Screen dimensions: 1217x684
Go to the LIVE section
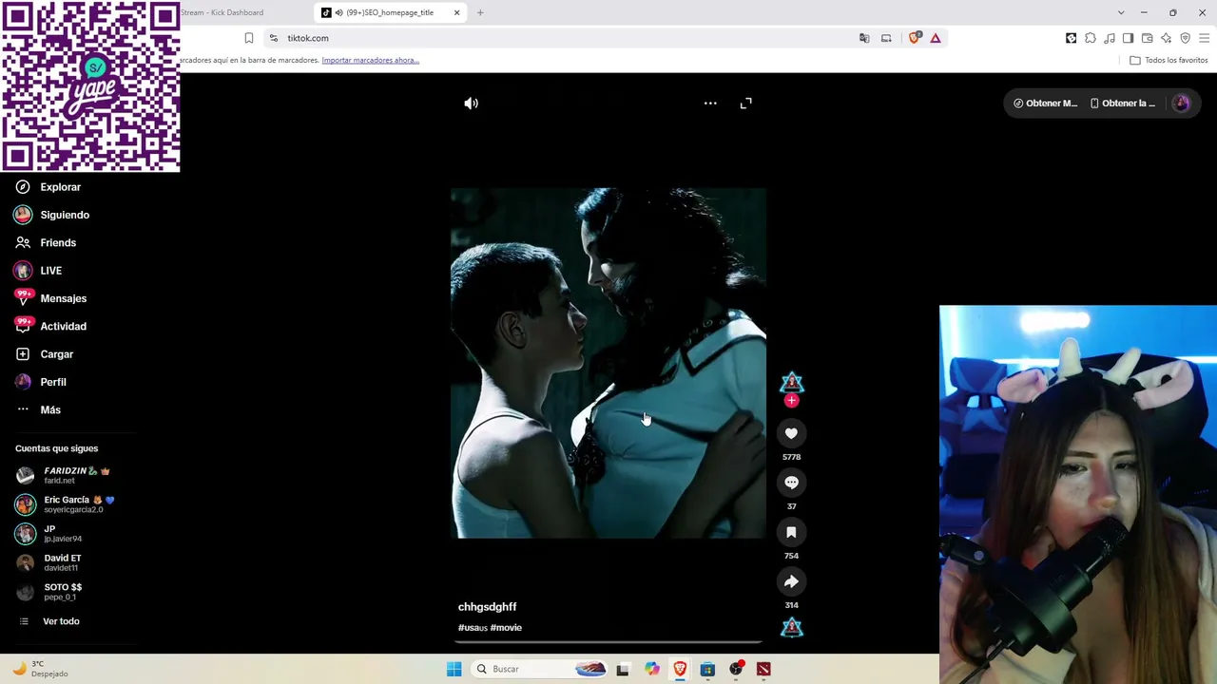51,271
